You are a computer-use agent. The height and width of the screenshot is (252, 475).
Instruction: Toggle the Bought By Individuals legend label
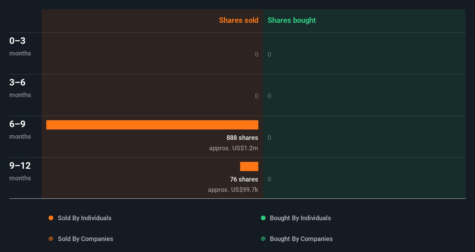click(x=300, y=218)
